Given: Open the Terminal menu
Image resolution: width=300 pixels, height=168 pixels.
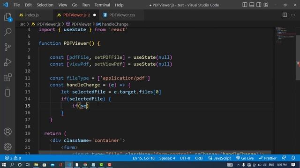Looking at the screenshot, I should (102, 5).
